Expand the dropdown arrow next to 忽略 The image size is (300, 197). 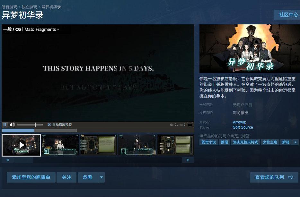(x=101, y=177)
